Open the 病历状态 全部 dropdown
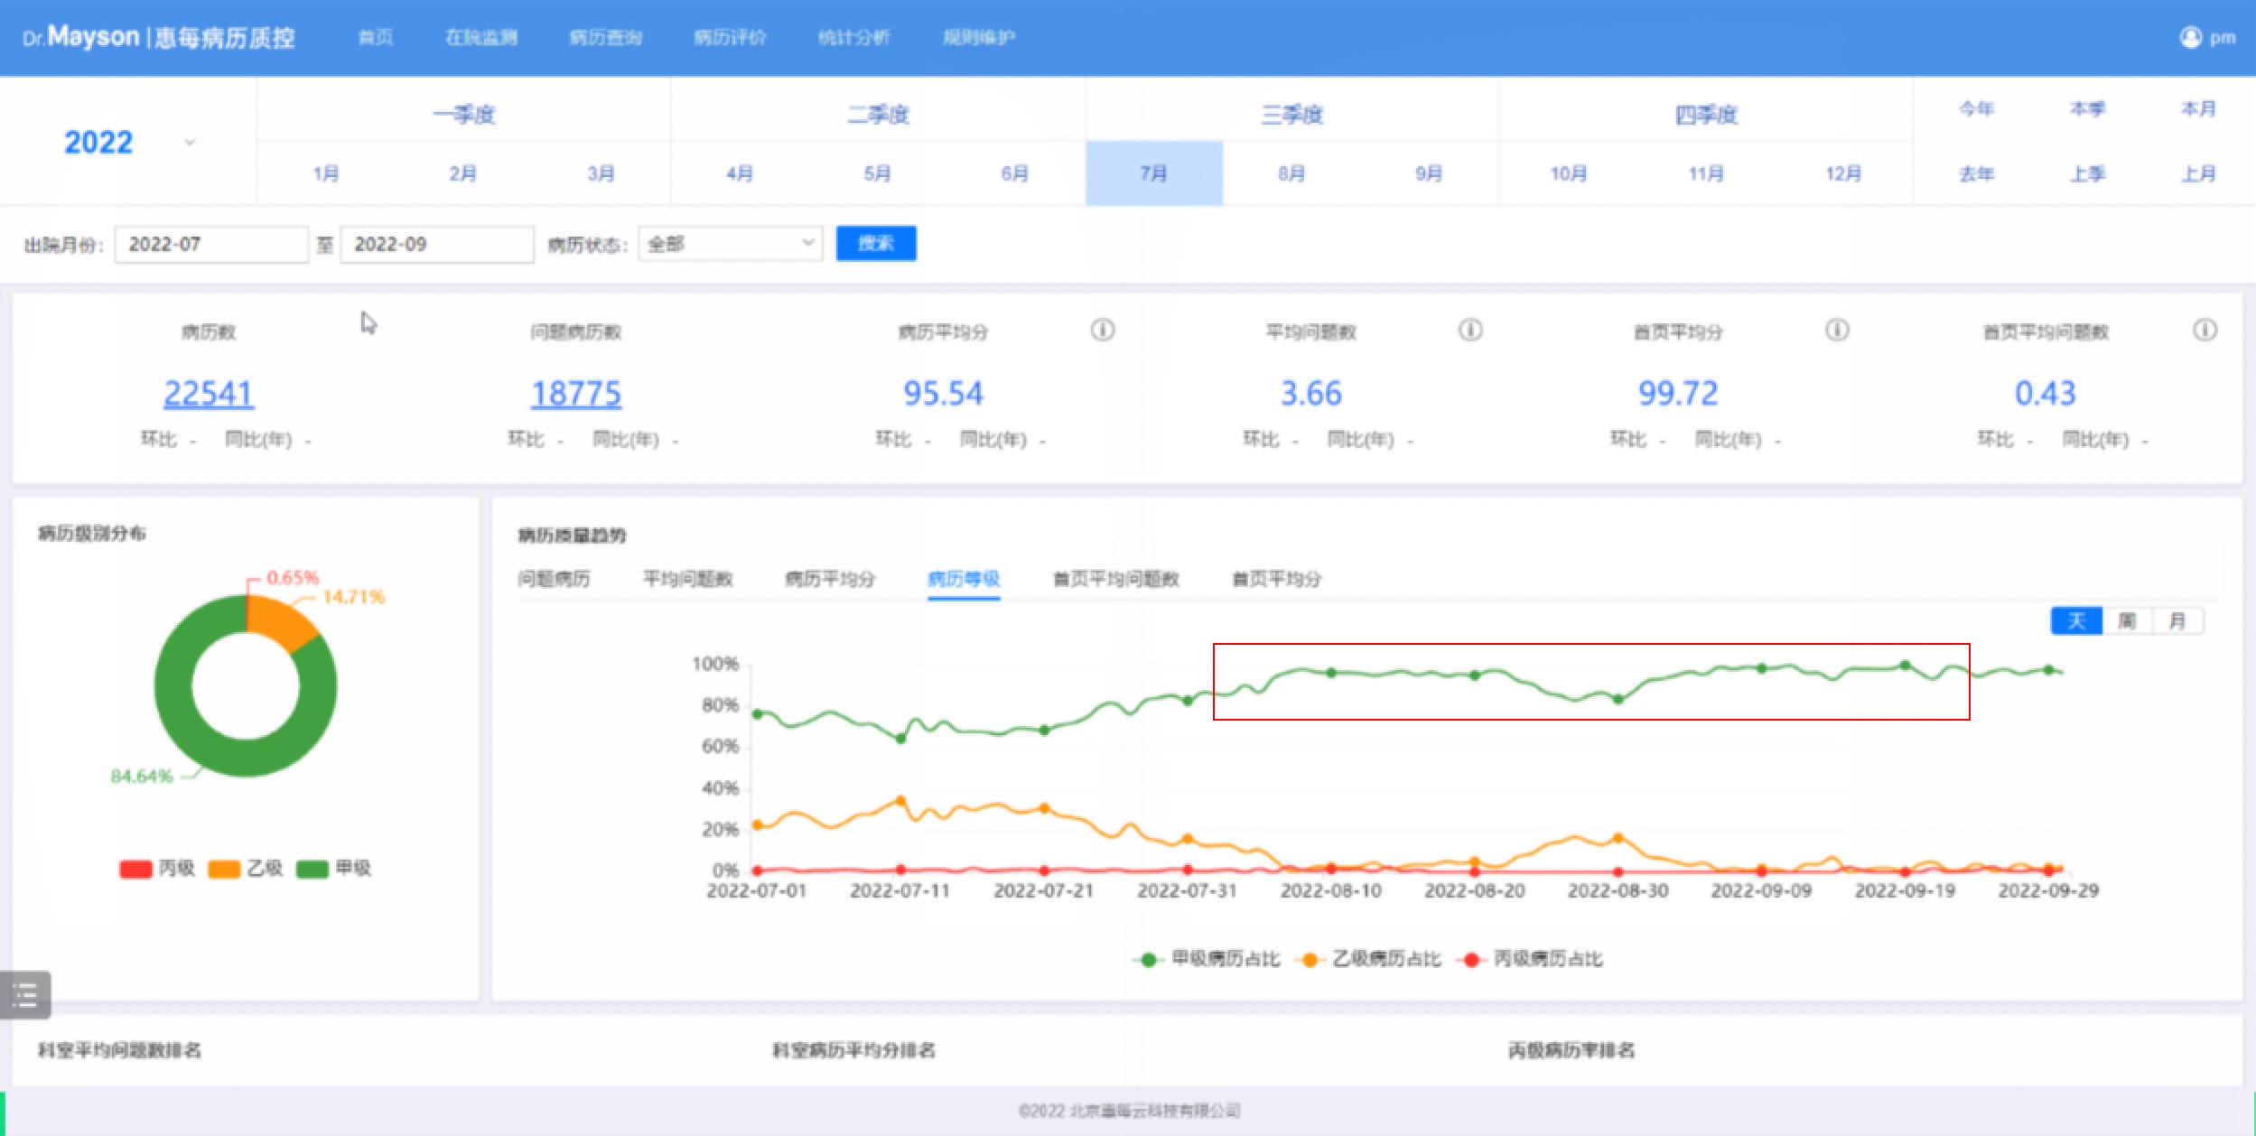The width and height of the screenshot is (2256, 1136). point(730,244)
